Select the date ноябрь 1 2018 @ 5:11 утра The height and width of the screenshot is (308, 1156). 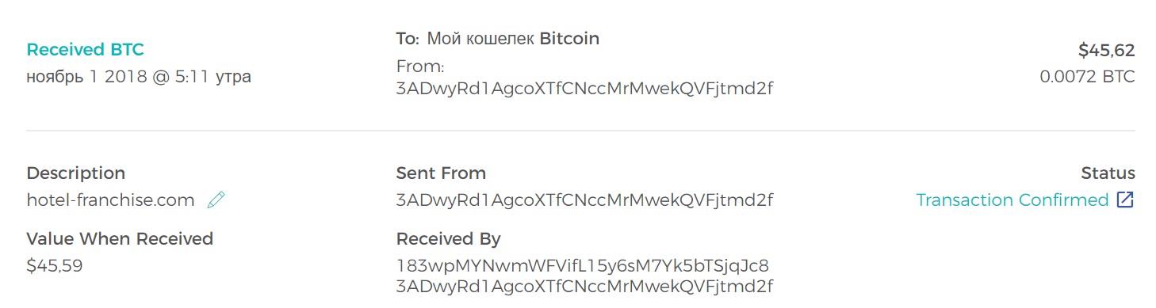(x=139, y=77)
